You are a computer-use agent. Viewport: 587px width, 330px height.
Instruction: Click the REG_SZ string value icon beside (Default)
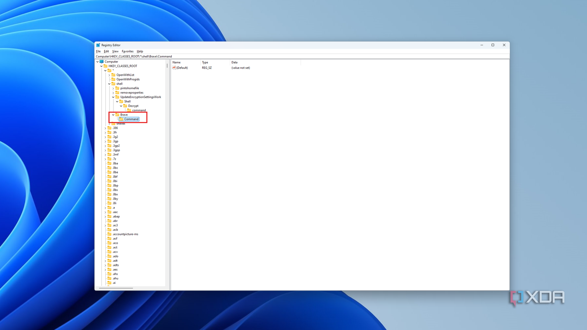pyautogui.click(x=174, y=68)
